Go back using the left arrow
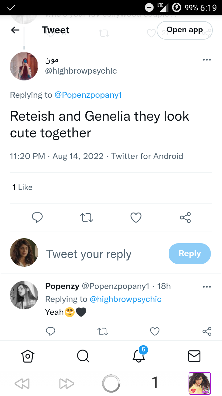Viewport: 222px width, 396px height. click(x=15, y=30)
